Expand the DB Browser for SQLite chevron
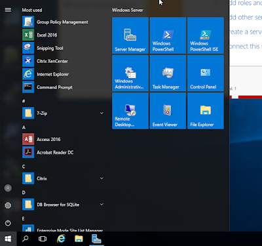Image resolution: width=262 pixels, height=246 pixels. 102,205
